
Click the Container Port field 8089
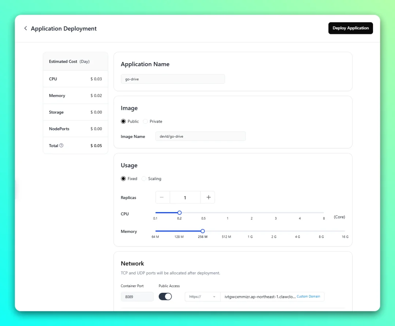pyautogui.click(x=137, y=296)
